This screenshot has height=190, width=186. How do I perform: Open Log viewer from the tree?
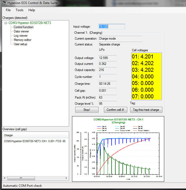tap(20, 36)
